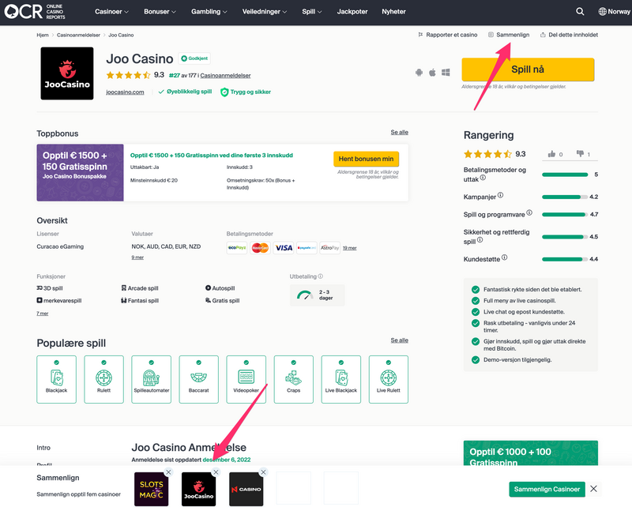The height and width of the screenshot is (511, 632).
Task: Click the Joo Casino logo image
Action: [x=67, y=73]
